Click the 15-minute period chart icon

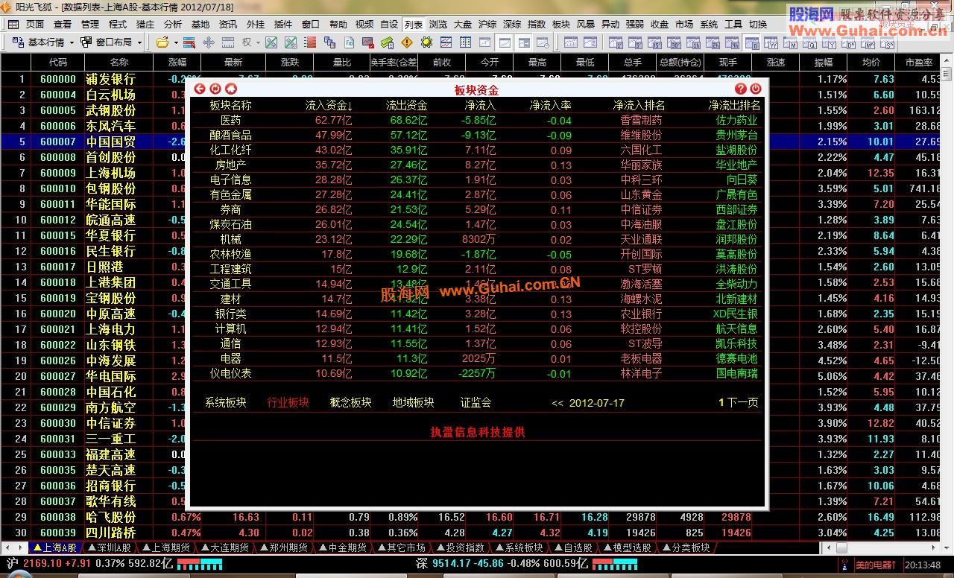tap(654, 42)
